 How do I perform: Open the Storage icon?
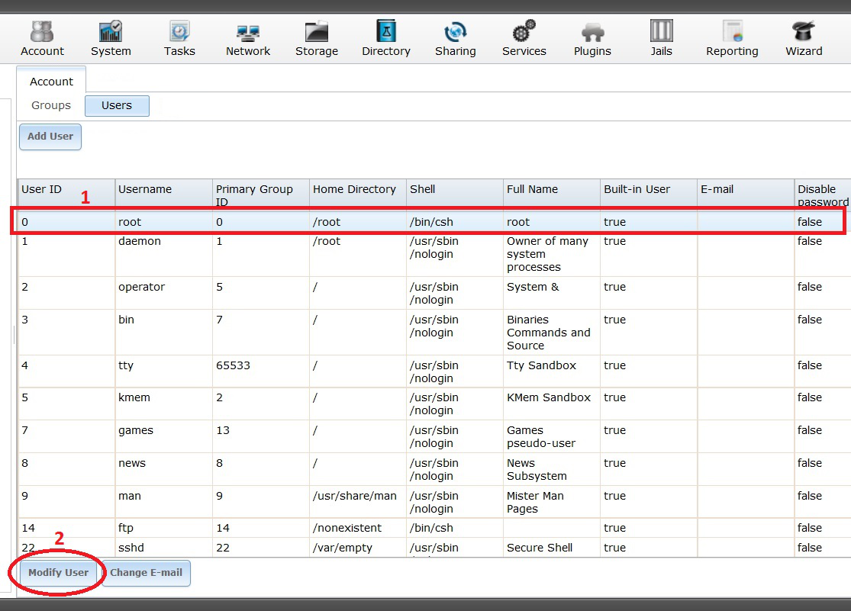coord(317,38)
